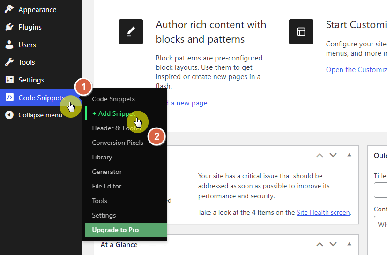Follow the Add a new page link

pos(187,103)
